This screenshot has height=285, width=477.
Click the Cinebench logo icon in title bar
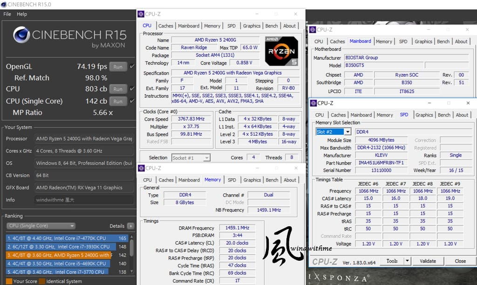(4, 4)
